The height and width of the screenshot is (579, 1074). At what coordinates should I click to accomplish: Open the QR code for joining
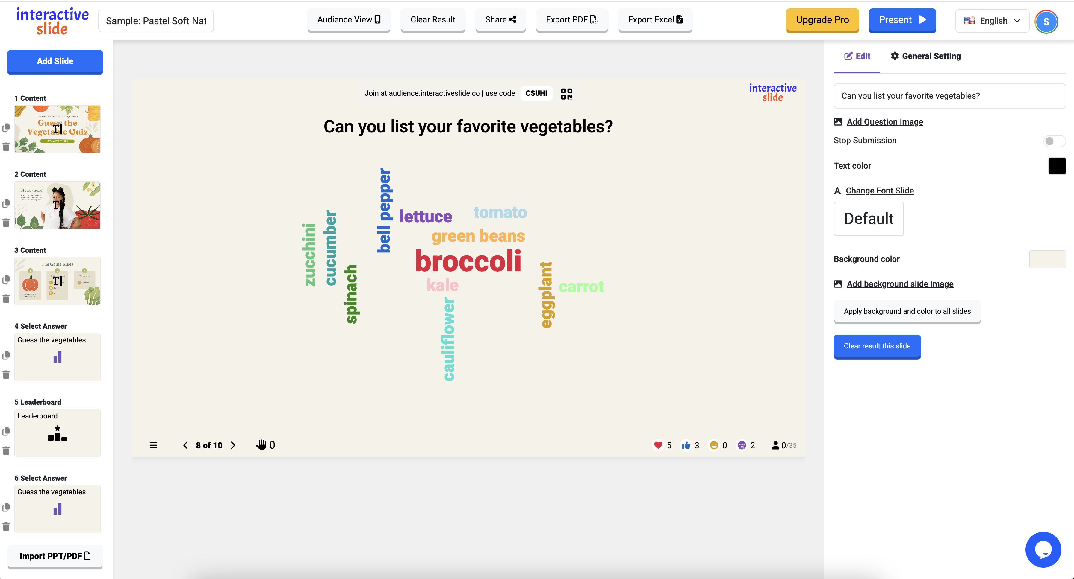[567, 93]
